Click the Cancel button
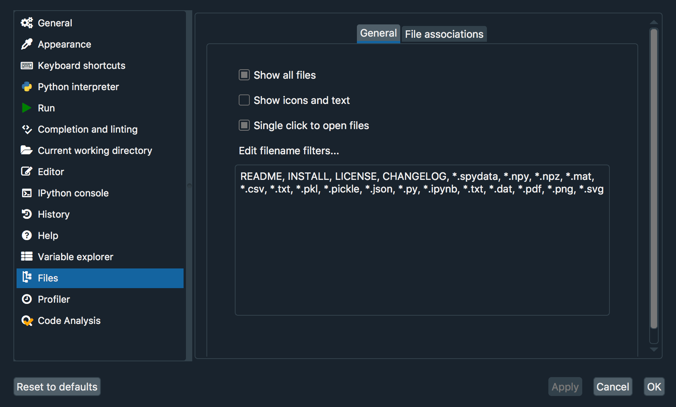Screen dimensions: 676x407 tap(613, 387)
